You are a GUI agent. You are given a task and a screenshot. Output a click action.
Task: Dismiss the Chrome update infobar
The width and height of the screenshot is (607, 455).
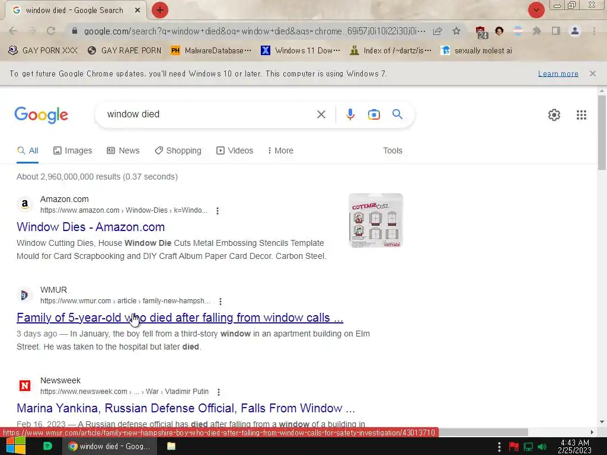[592, 73]
